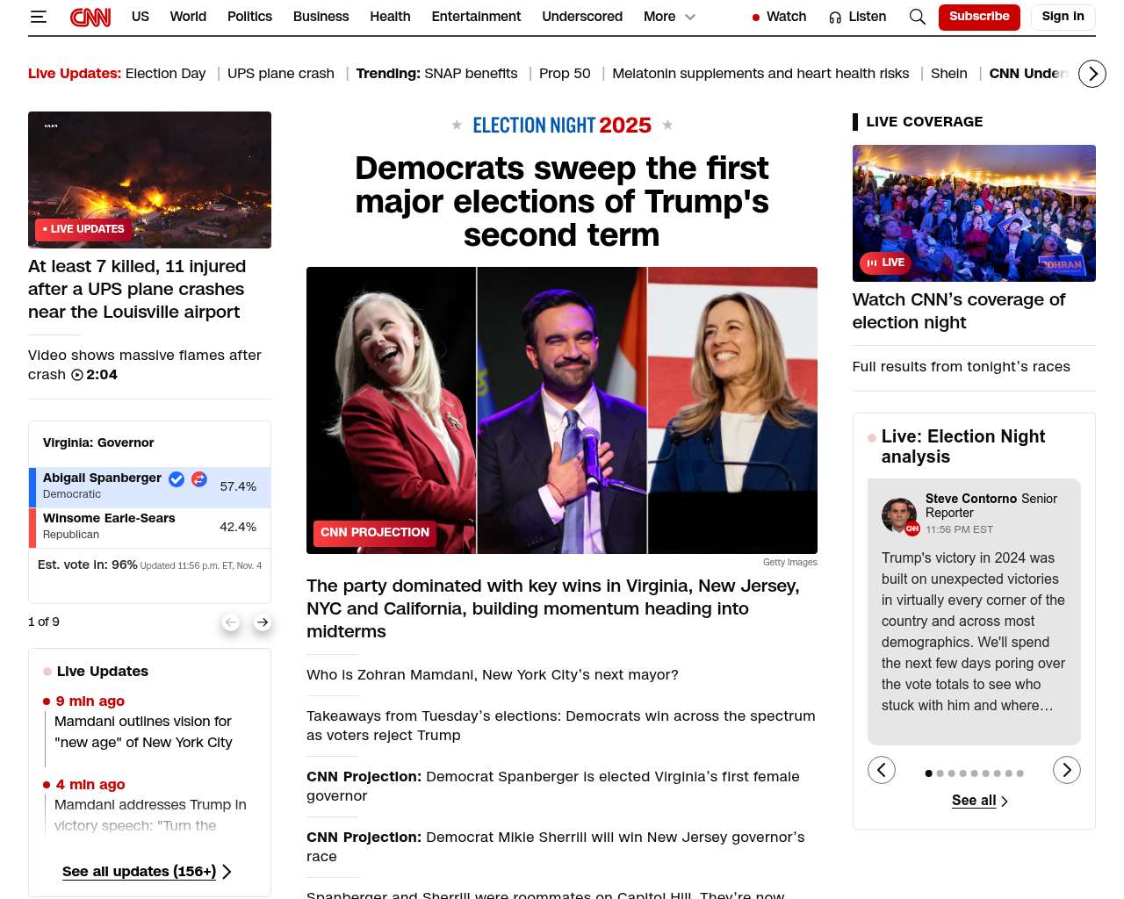This screenshot has height=899, width=1124.
Task: Open 'Watch CNN's coverage of election night'
Action: (x=959, y=311)
